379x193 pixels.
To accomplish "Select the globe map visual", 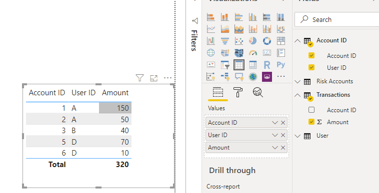I will click(211, 53).
